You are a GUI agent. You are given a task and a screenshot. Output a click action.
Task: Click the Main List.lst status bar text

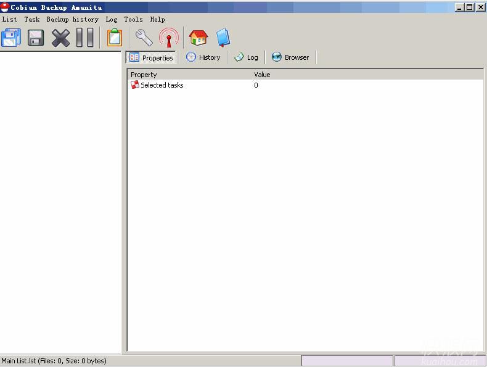click(54, 361)
